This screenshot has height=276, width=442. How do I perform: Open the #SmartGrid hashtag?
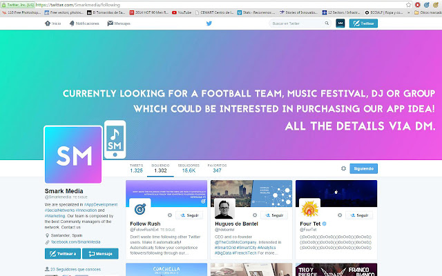click(225, 248)
